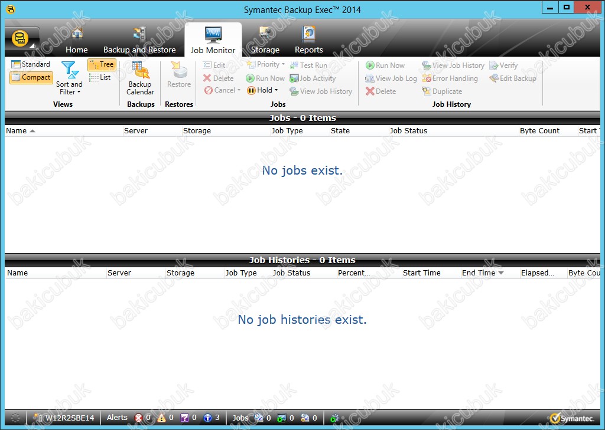This screenshot has width=605, height=430.
Task: Open the Backup Exec application menu button
Action: coord(22,40)
